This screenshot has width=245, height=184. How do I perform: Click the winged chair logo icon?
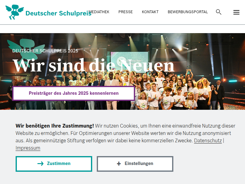click(x=15, y=12)
